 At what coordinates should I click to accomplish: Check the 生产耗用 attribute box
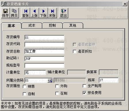(84, 86)
